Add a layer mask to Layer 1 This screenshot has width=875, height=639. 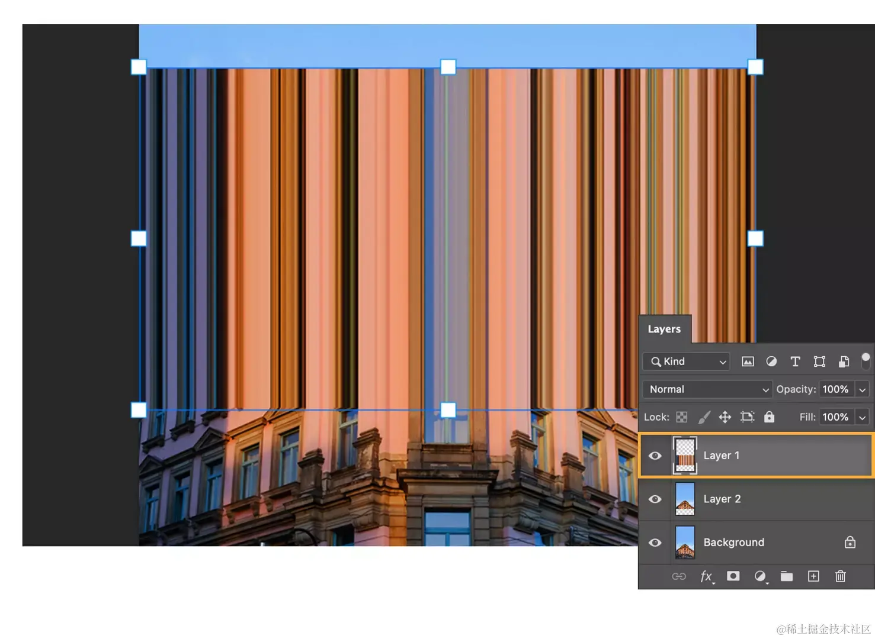click(733, 576)
